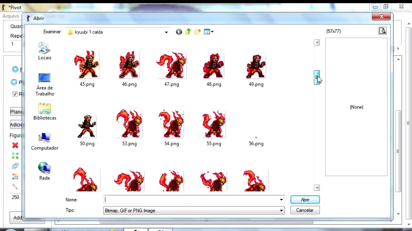Toggle the checkbox in Pivot's left panel
The image size is (412, 231).
pyautogui.click(x=15, y=94)
